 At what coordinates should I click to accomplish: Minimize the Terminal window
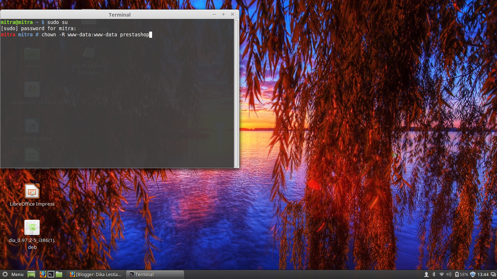click(214, 15)
